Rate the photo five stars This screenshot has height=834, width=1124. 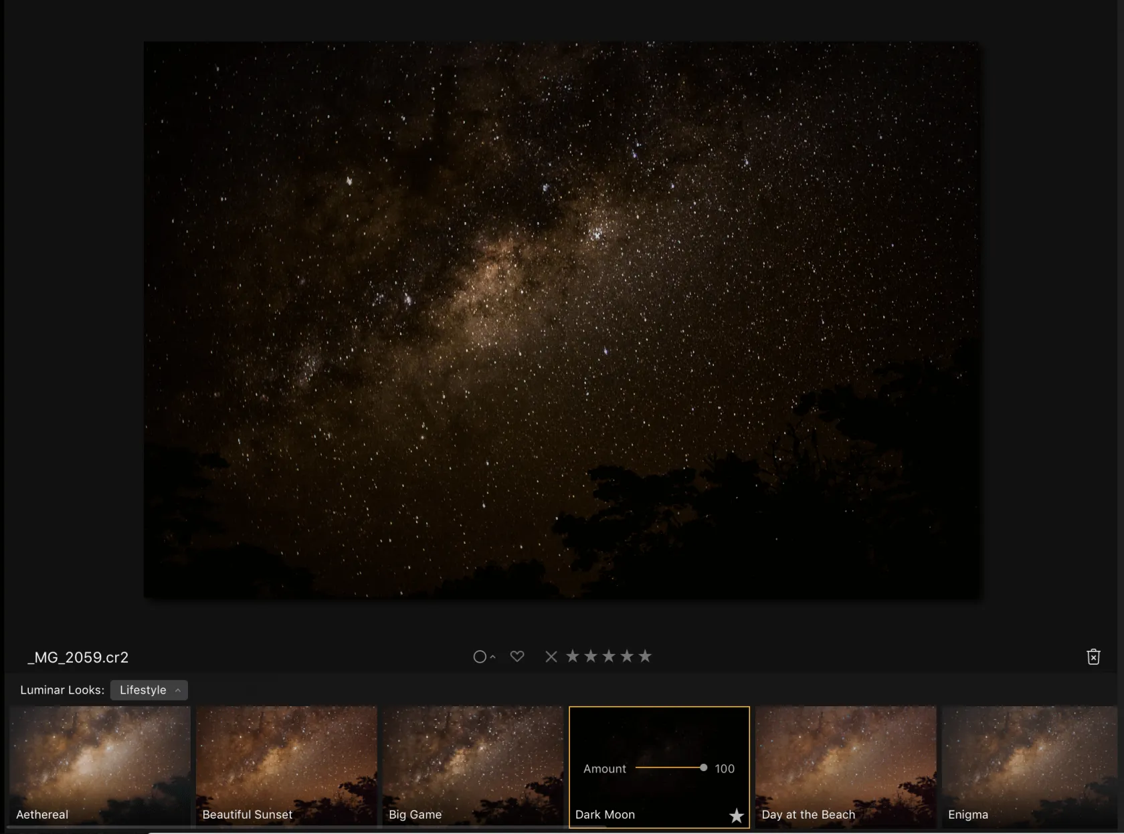coord(645,657)
